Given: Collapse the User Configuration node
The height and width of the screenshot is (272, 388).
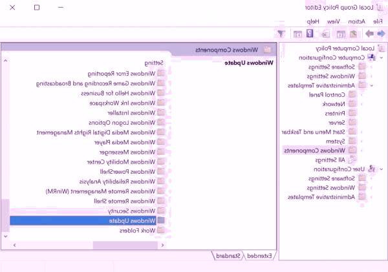Looking at the screenshot, I should pyautogui.click(x=382, y=169).
